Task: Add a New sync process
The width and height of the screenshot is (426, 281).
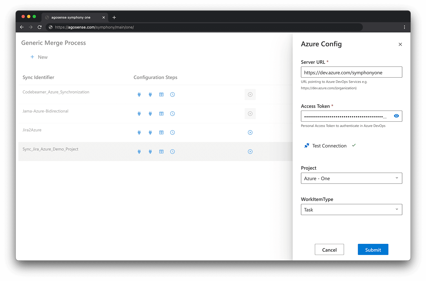Action: [39, 57]
